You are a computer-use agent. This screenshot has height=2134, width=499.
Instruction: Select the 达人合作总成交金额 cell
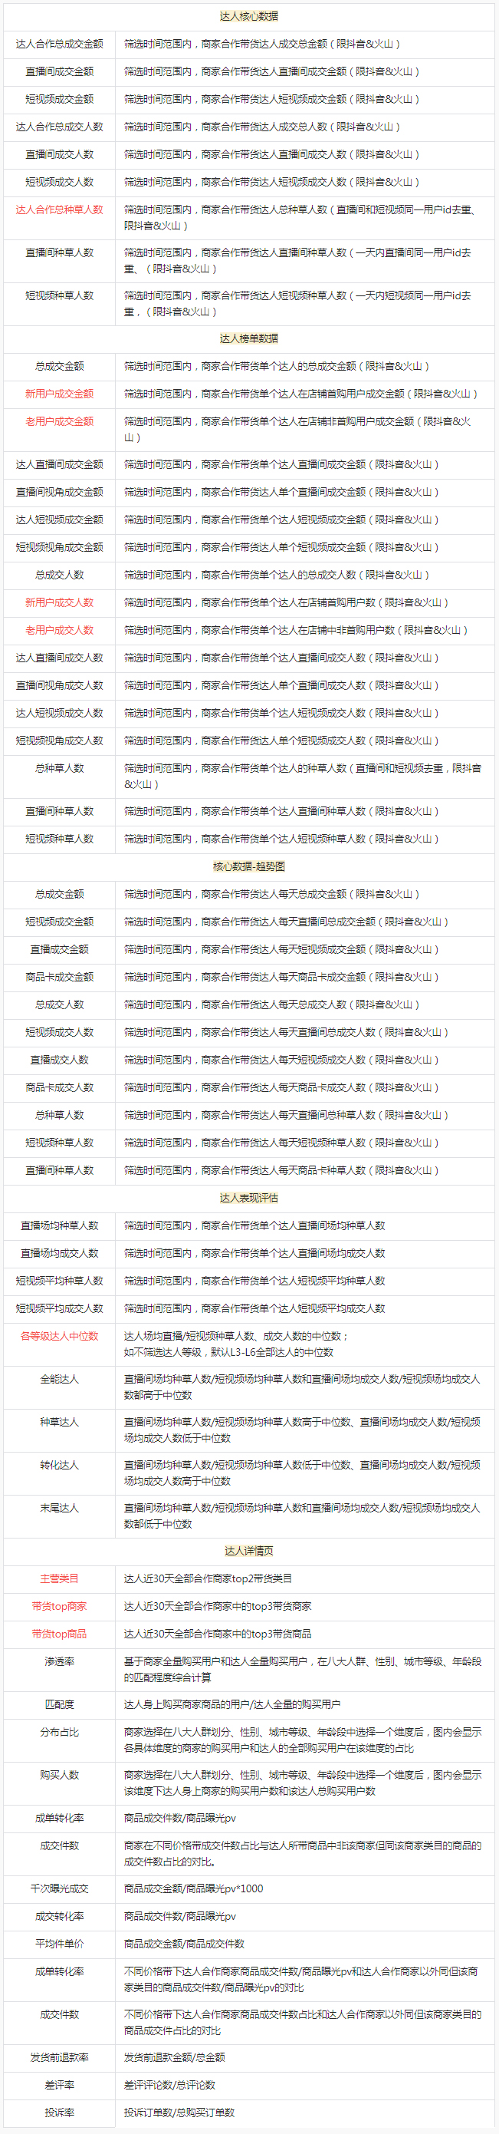60,44
